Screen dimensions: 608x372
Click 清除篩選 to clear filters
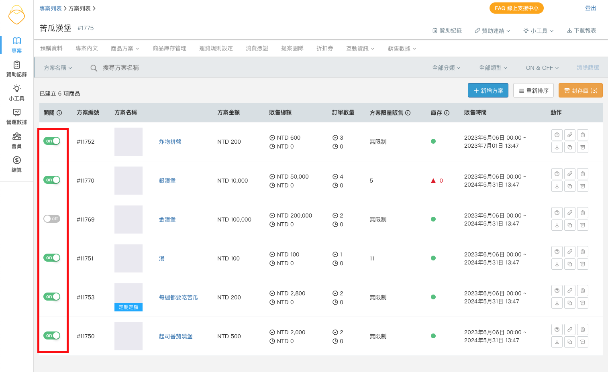pyautogui.click(x=588, y=68)
